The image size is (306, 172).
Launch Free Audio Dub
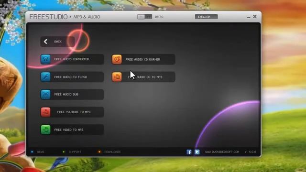72,95
